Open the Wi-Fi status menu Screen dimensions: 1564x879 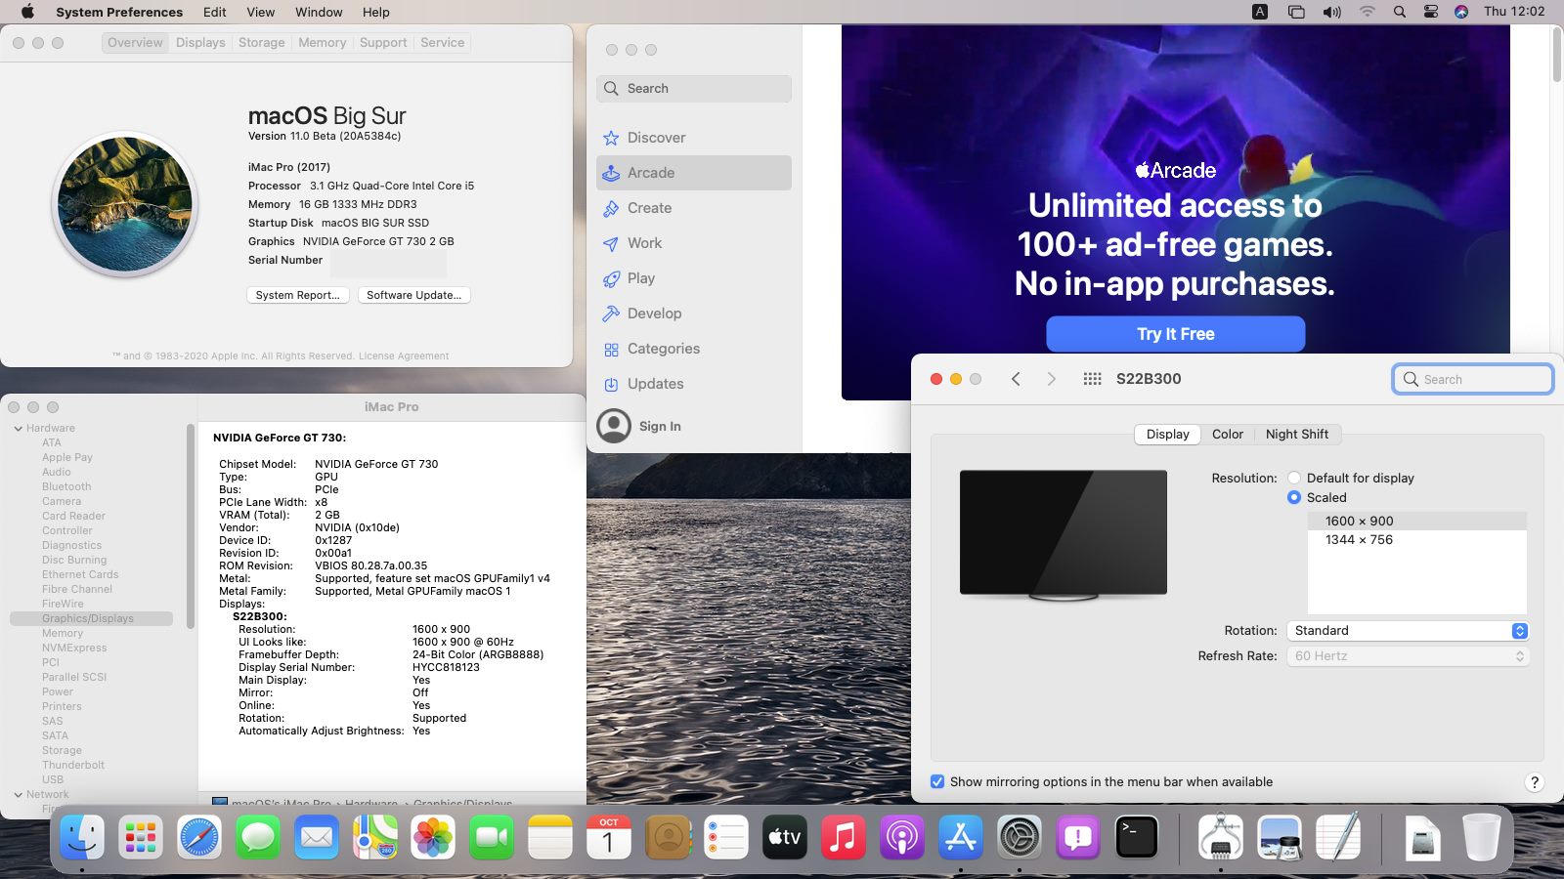1368,12
